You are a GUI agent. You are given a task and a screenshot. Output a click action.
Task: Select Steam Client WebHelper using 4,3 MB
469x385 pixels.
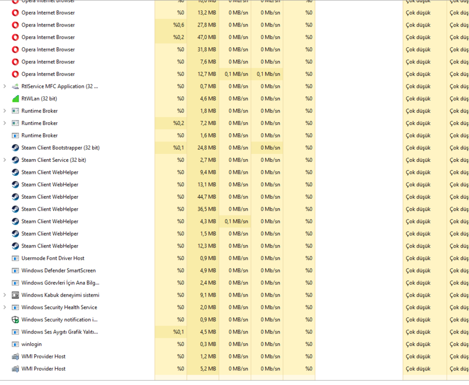(x=50, y=221)
